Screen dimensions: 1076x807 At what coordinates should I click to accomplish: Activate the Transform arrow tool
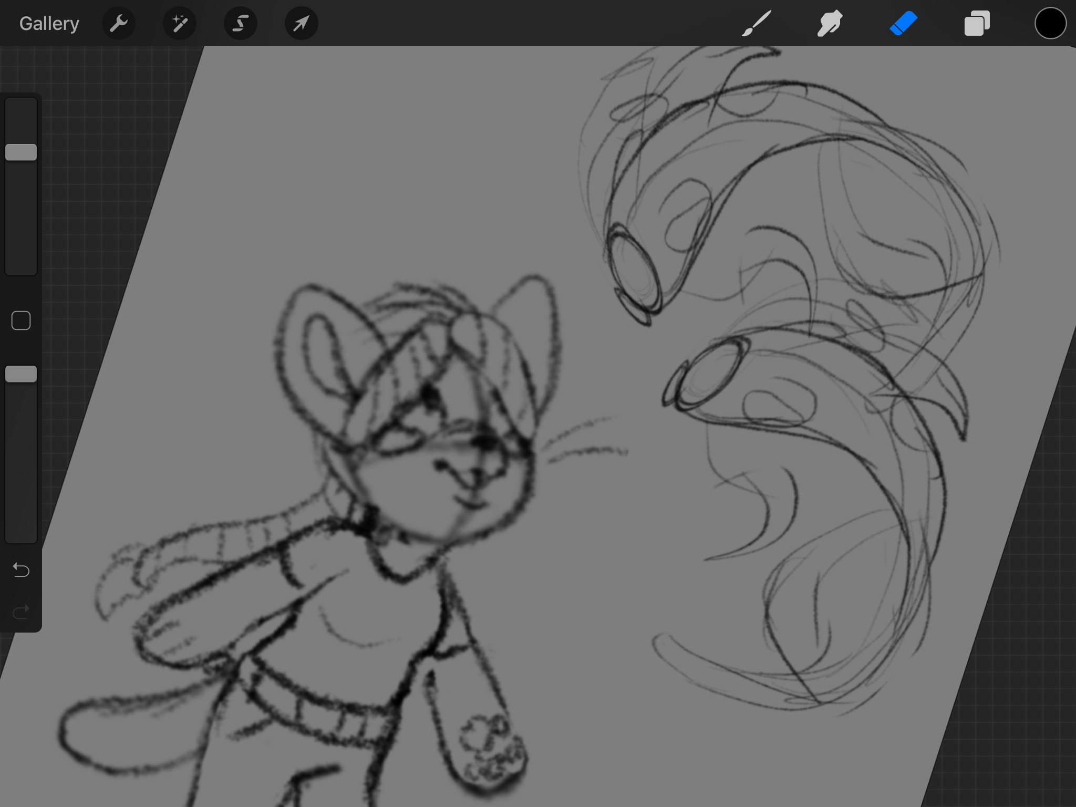[x=302, y=24]
